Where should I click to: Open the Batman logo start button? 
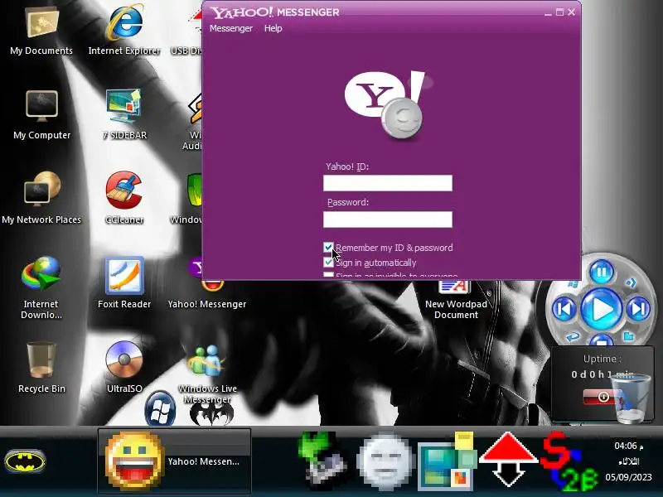[25, 461]
